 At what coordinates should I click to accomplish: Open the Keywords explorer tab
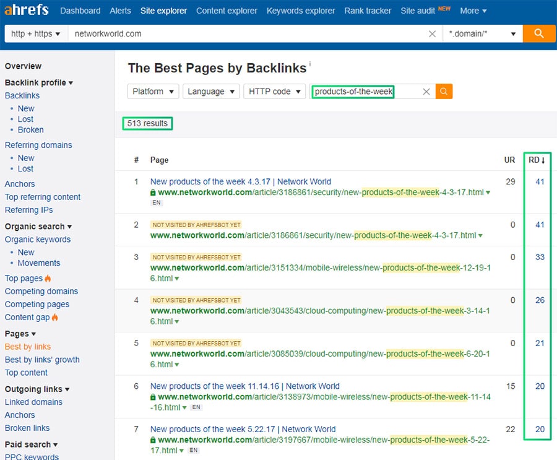pos(301,11)
